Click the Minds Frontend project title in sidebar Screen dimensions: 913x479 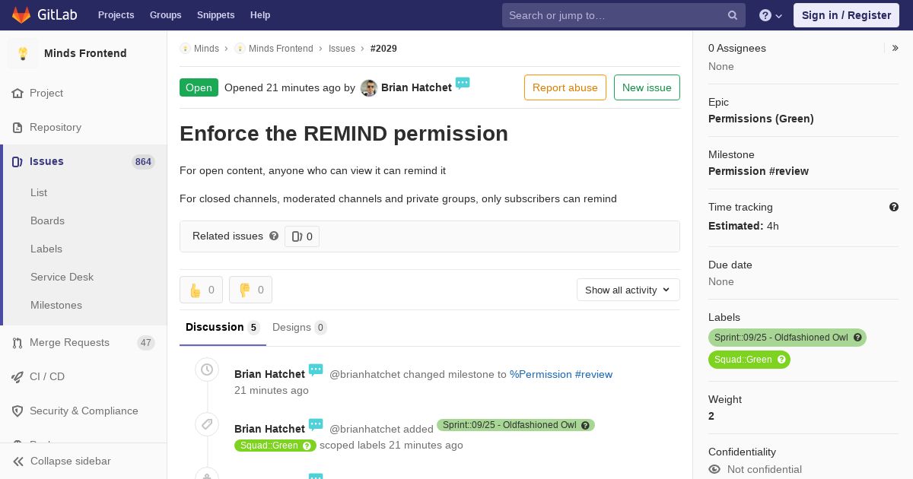tap(85, 53)
